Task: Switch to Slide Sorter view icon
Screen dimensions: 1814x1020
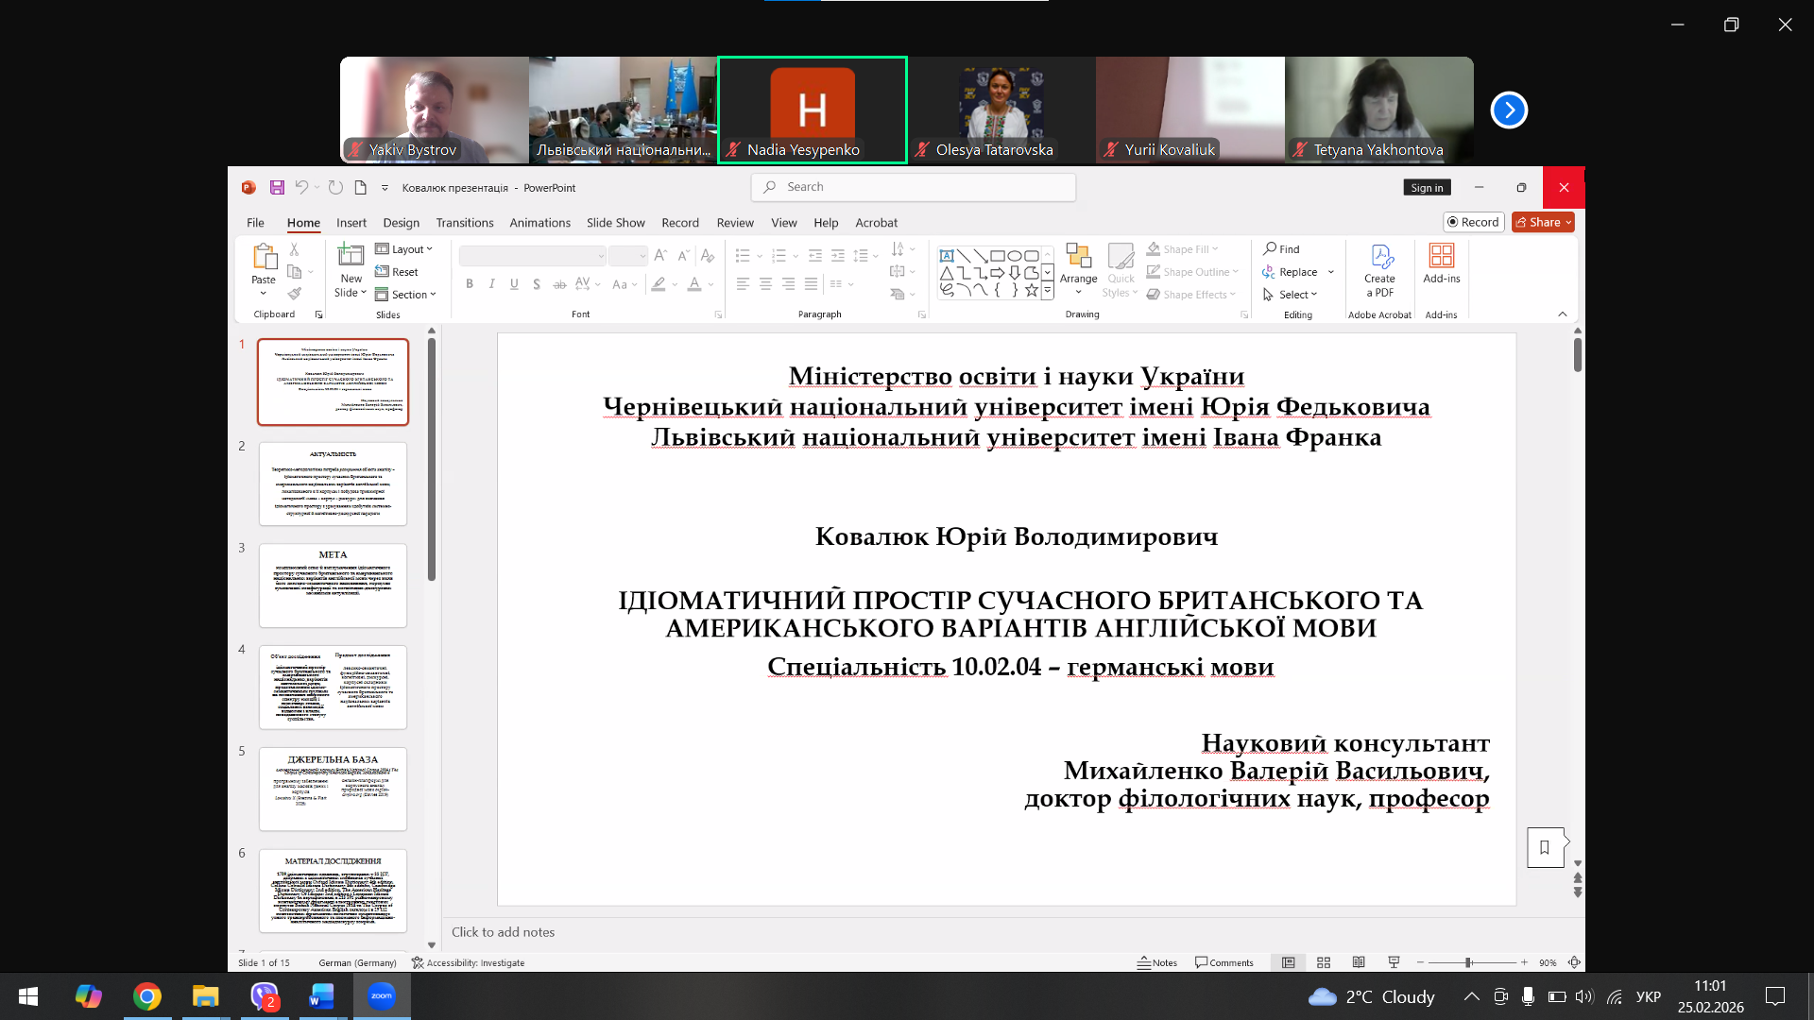Action: coord(1324,962)
